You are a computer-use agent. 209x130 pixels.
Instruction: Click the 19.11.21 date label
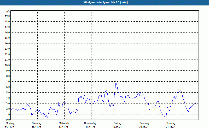117,127
